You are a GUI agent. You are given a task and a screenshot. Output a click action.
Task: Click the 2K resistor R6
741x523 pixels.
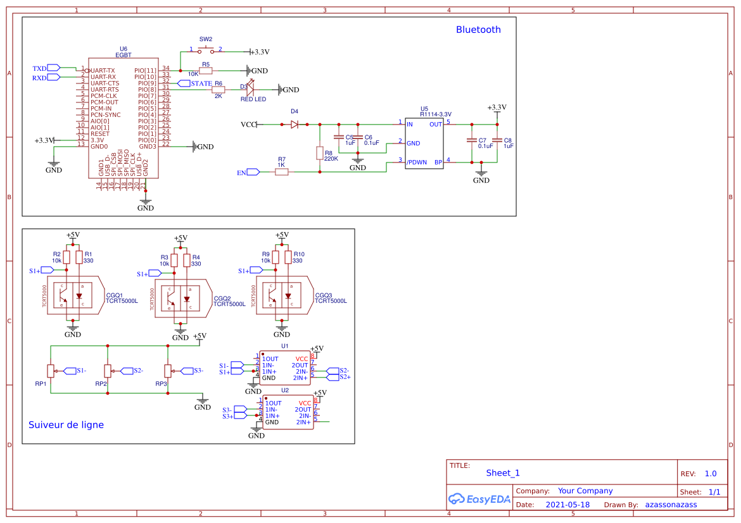pyautogui.click(x=218, y=90)
